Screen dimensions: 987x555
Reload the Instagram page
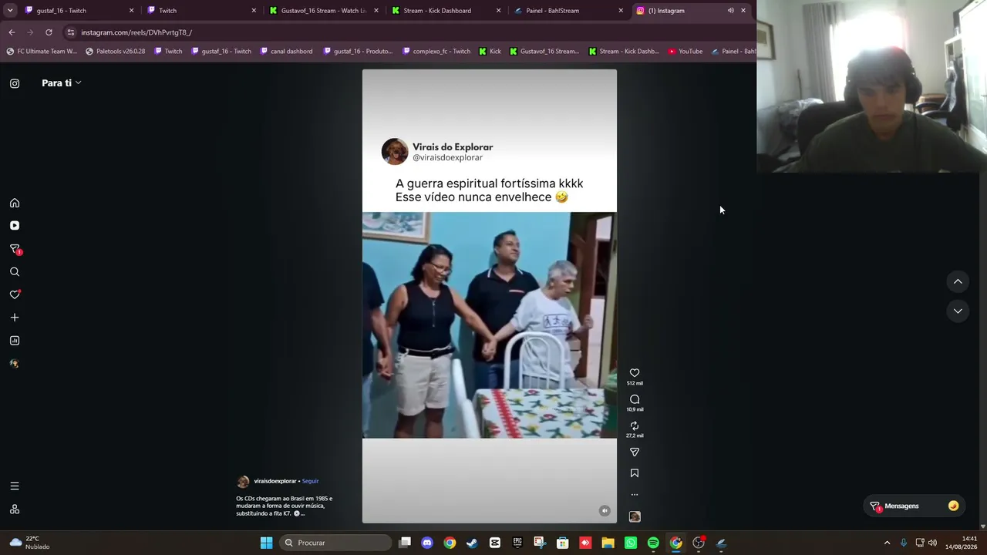tap(49, 32)
